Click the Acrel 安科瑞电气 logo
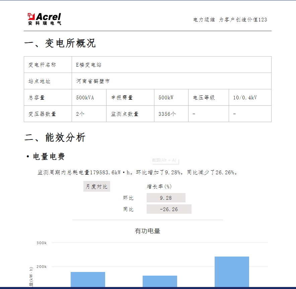Screen dimensions: 296x289 coord(44,19)
